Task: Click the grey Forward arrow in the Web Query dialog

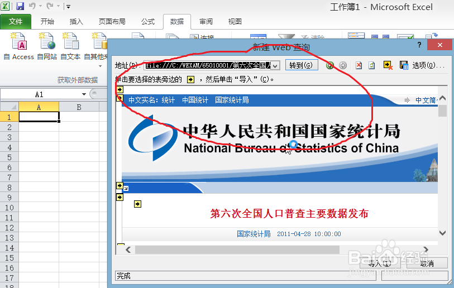Action: [343, 65]
